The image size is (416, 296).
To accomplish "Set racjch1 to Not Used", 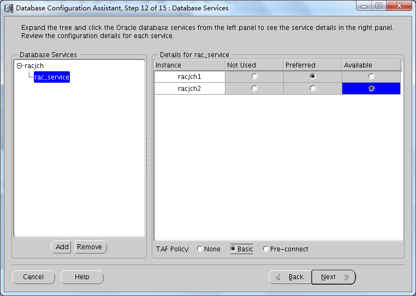I will [x=254, y=76].
